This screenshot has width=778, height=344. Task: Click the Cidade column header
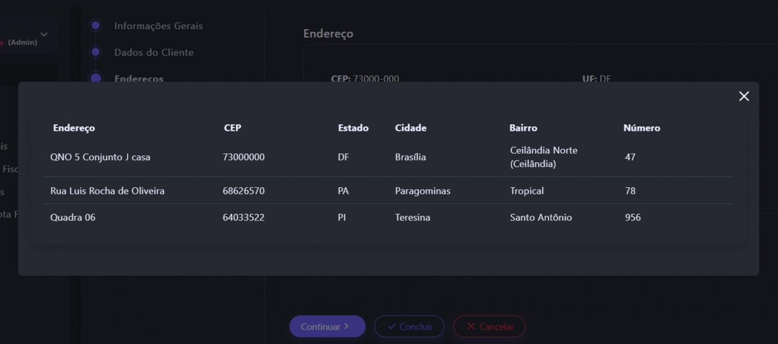(x=410, y=128)
